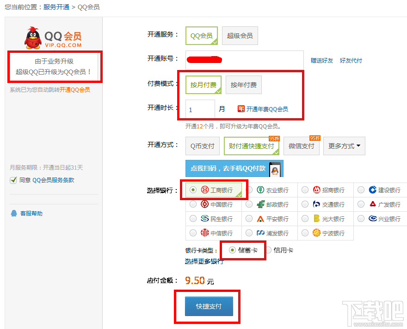Click the 开通时长 month input field
Screen dimensions: 407x329
(x=199, y=109)
